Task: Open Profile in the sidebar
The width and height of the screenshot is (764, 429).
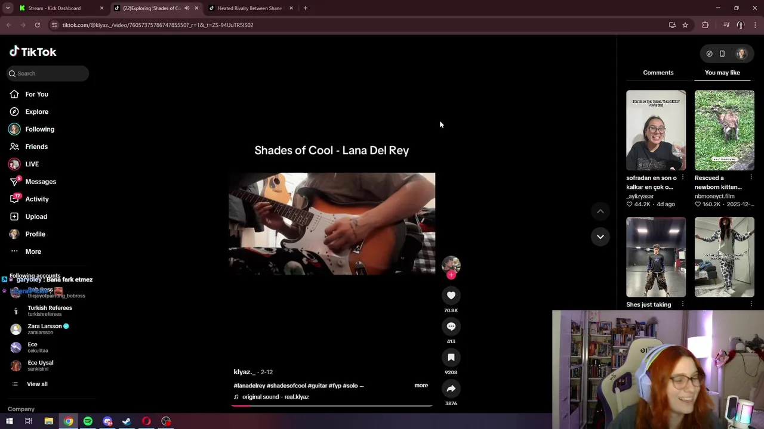Action: 35,234
